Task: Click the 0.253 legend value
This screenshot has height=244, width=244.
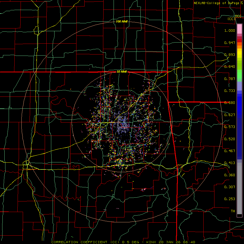Action: (x=230, y=199)
